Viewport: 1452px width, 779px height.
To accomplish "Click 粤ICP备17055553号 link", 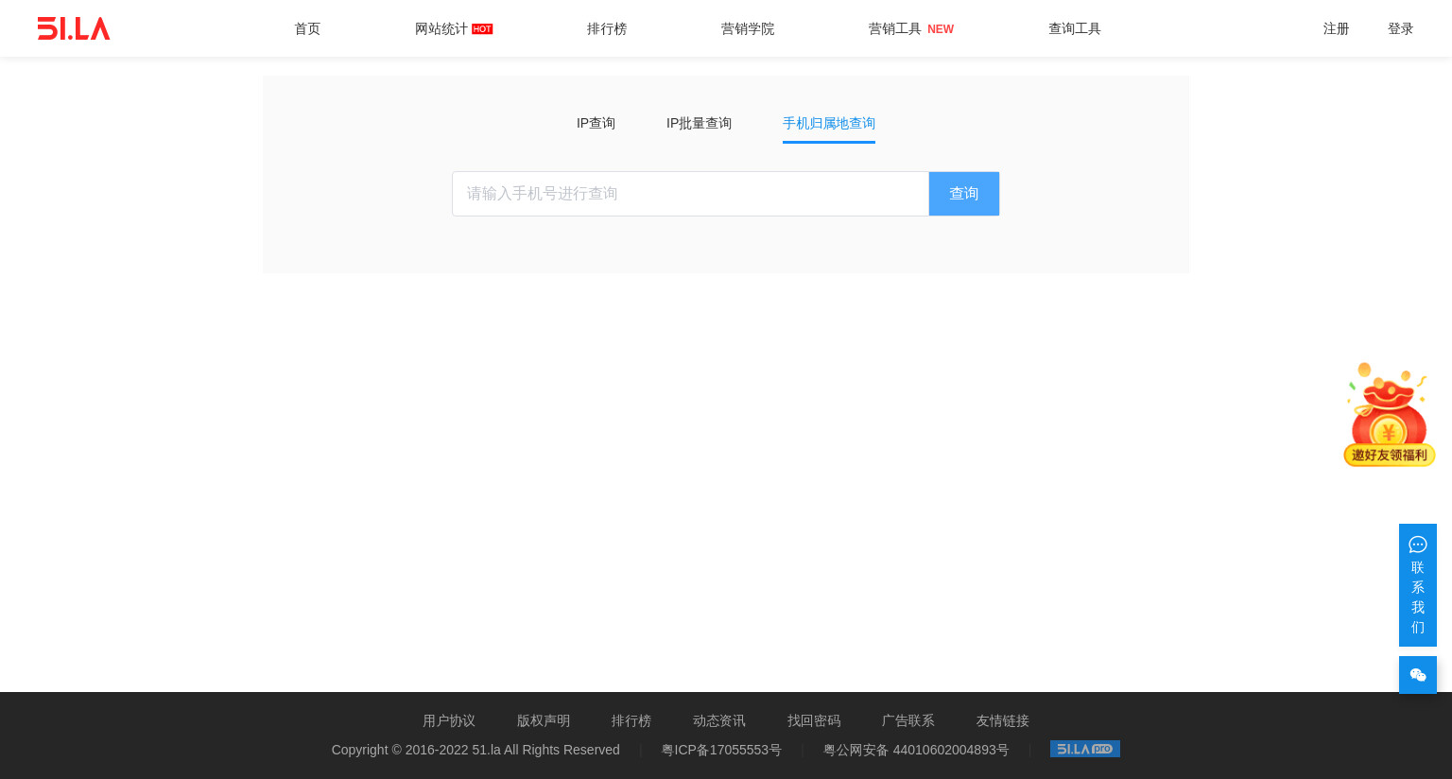I will click(721, 750).
